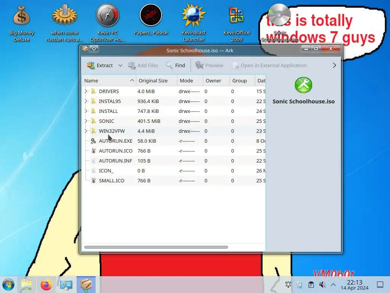Open the removable devices tray icon
390x293 pixels.
pos(299,285)
